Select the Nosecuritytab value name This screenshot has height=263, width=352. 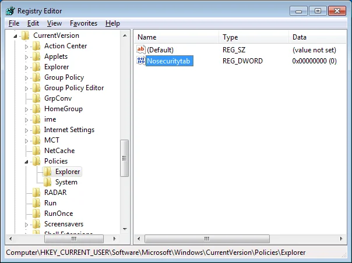(169, 61)
